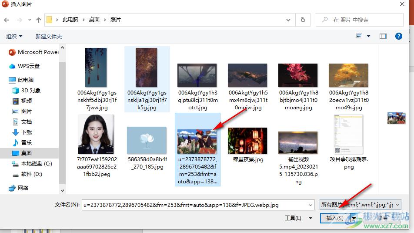Click 照片 in the address breadcrumb
The width and height of the screenshot is (414, 233).
(x=115, y=20)
